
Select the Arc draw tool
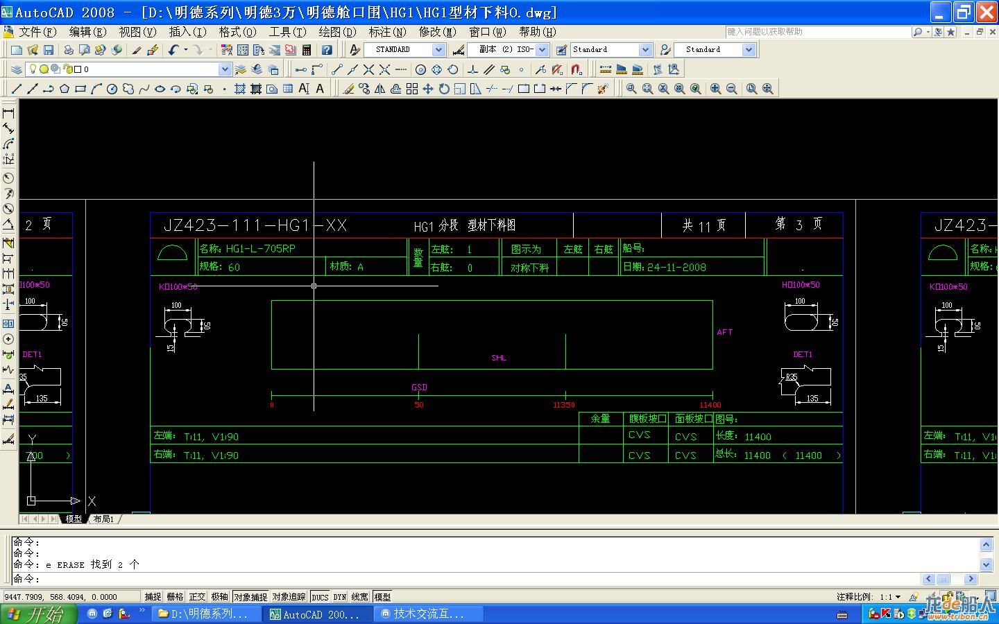click(96, 89)
